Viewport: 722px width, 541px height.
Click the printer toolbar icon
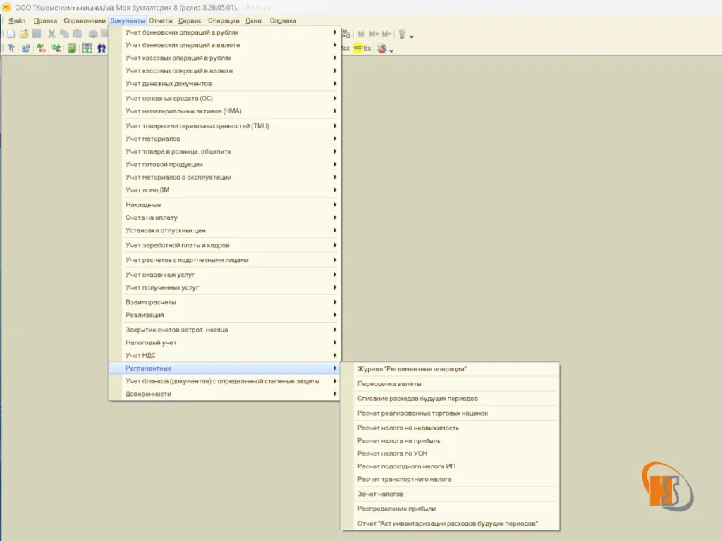point(93,34)
